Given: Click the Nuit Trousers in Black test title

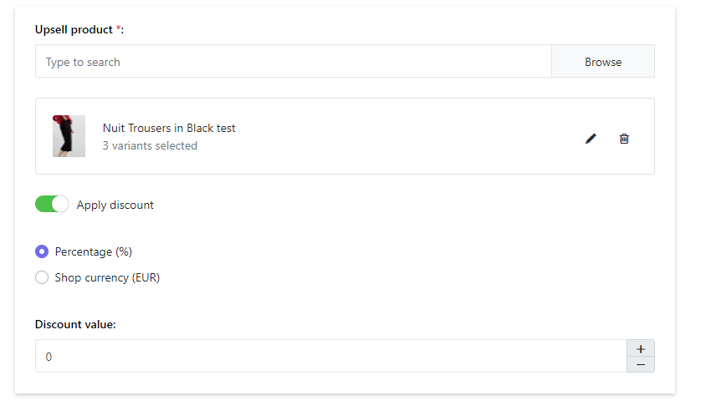Looking at the screenshot, I should coord(169,128).
